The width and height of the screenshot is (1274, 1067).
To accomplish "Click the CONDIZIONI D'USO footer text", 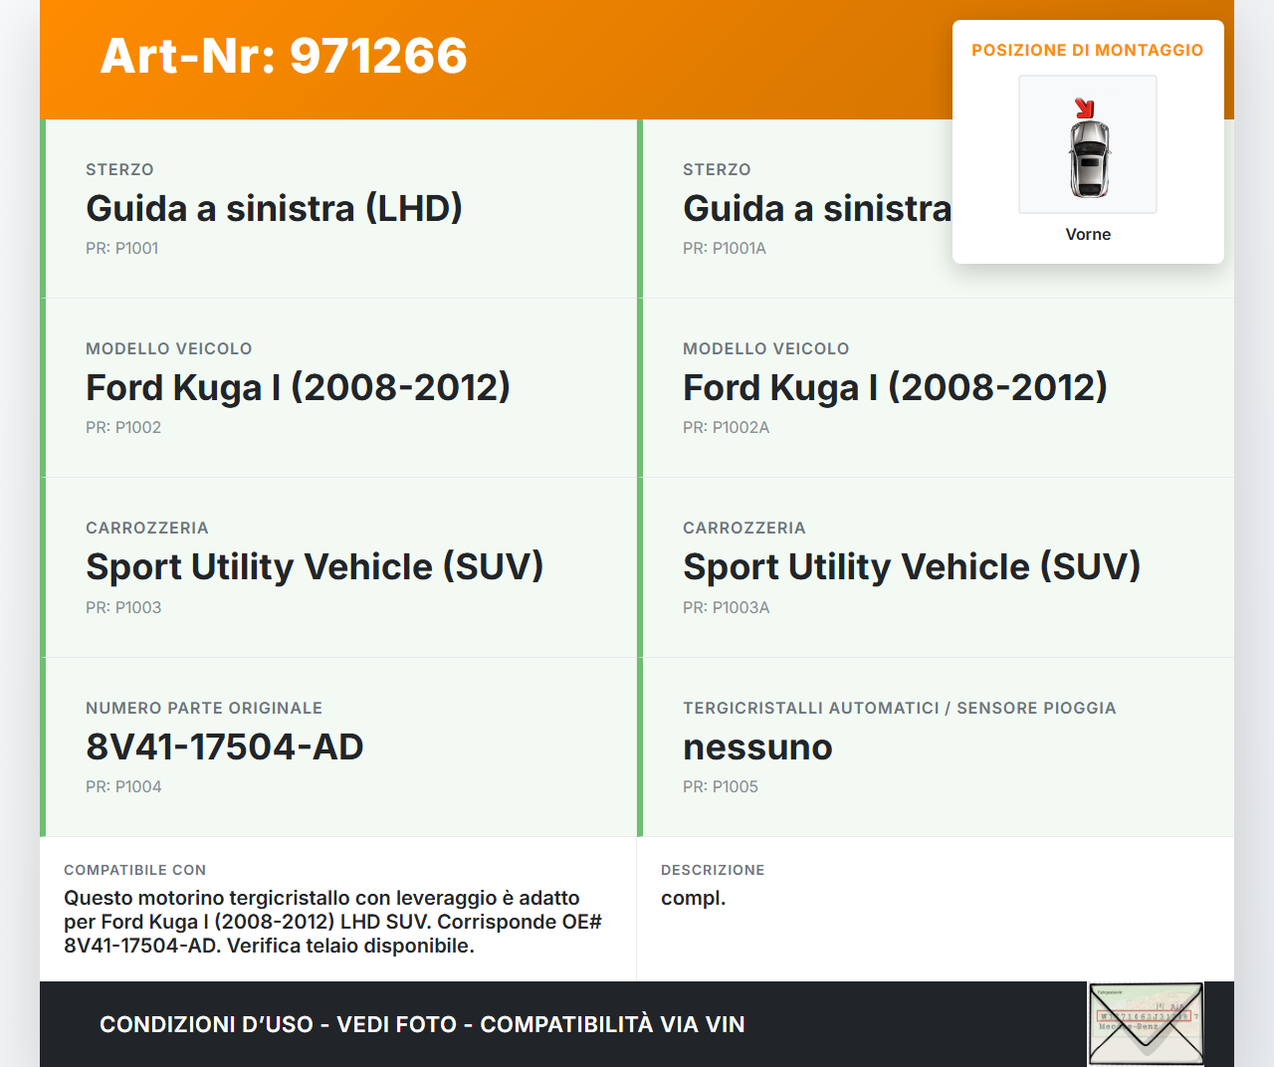I will (x=422, y=1024).
